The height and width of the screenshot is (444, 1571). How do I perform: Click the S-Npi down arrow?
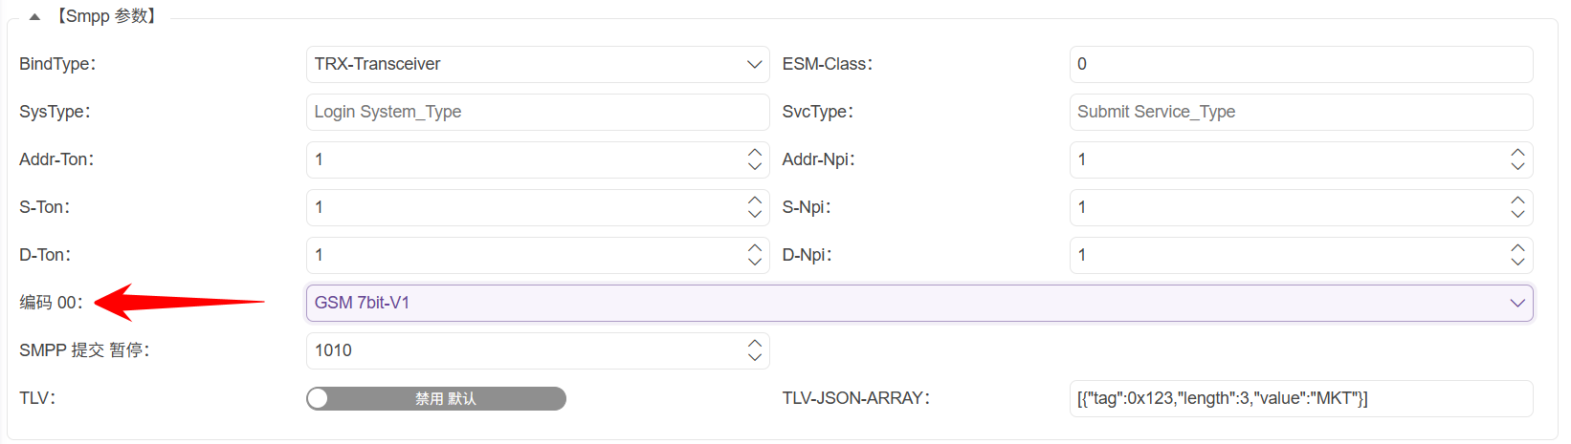[1517, 214]
